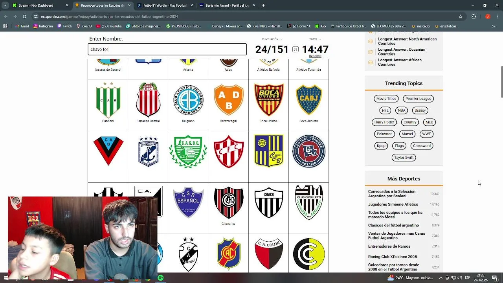The height and width of the screenshot is (283, 503).
Task: Click the Chaco striped crest
Action: click(269, 202)
